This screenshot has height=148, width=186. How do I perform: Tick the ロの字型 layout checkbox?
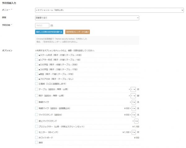pyautogui.click(x=37, y=65)
